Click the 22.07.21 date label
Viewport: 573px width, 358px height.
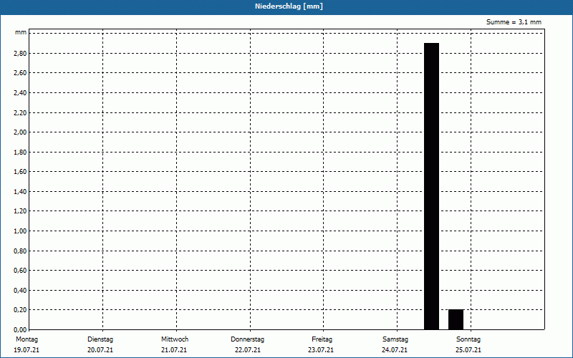point(248,350)
